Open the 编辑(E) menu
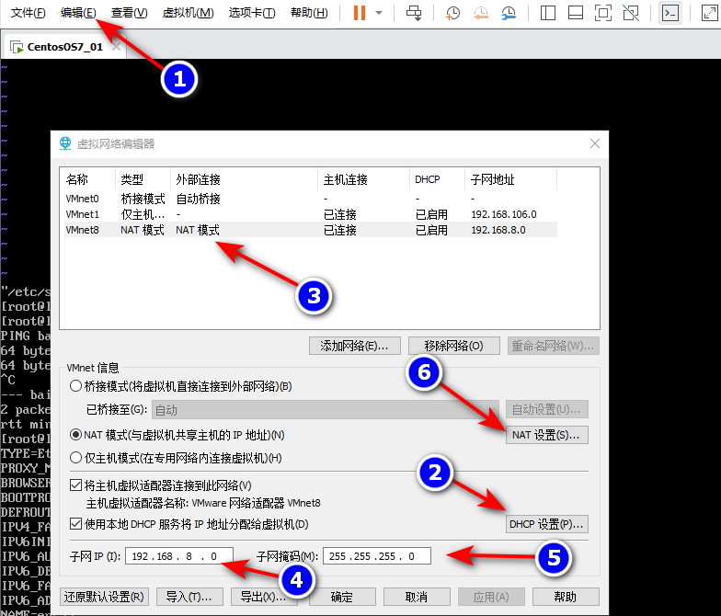 tap(78, 13)
